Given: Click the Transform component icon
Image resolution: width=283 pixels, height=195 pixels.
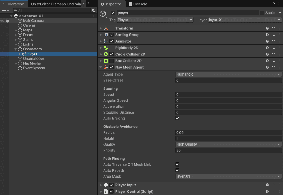Looking at the screenshot, I should pos(106,28).
